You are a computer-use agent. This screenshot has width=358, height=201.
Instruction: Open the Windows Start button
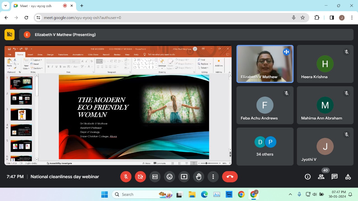point(104,194)
